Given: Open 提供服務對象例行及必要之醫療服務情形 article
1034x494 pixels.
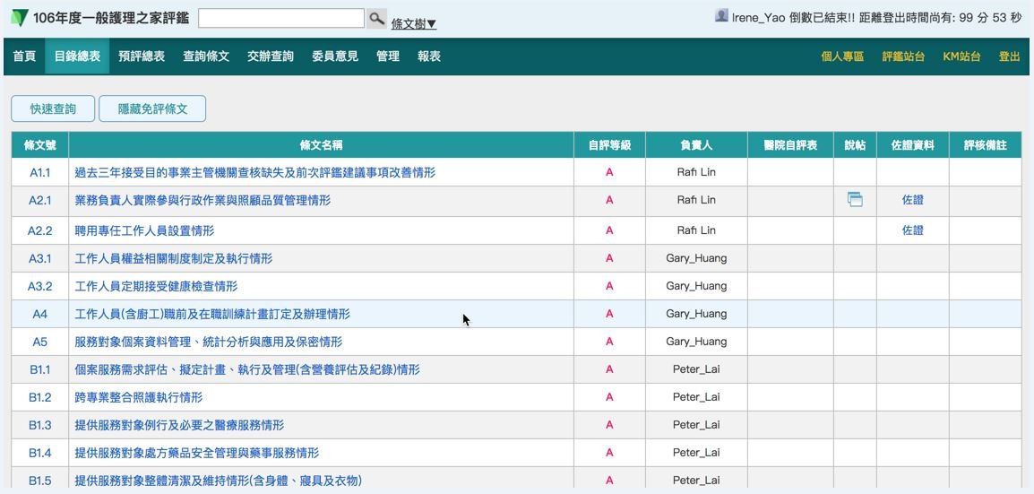Looking at the screenshot, I should tap(179, 425).
